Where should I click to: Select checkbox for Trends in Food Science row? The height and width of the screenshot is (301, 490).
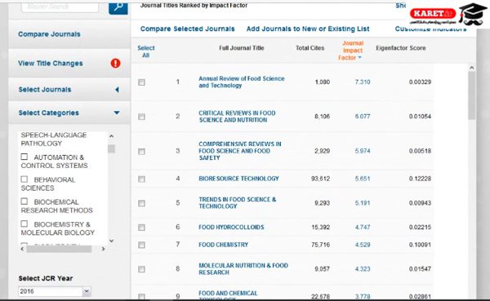(141, 203)
